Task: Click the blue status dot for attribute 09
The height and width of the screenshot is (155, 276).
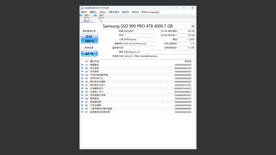Action: pos(82,92)
